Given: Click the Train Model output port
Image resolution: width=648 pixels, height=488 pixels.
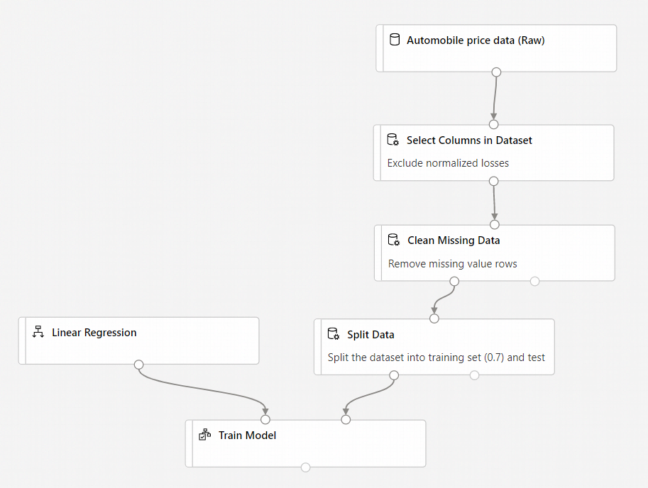Looking at the screenshot, I should pos(305,467).
